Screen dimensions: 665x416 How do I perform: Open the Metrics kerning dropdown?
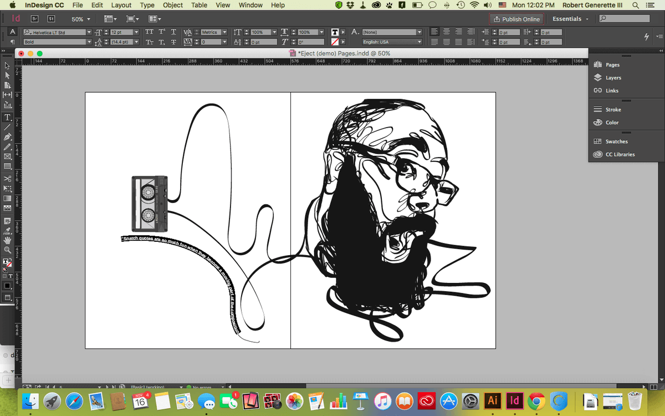[x=224, y=32]
